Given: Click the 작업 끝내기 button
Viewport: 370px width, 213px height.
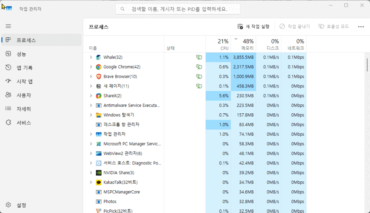Looking at the screenshot, I should [x=294, y=27].
